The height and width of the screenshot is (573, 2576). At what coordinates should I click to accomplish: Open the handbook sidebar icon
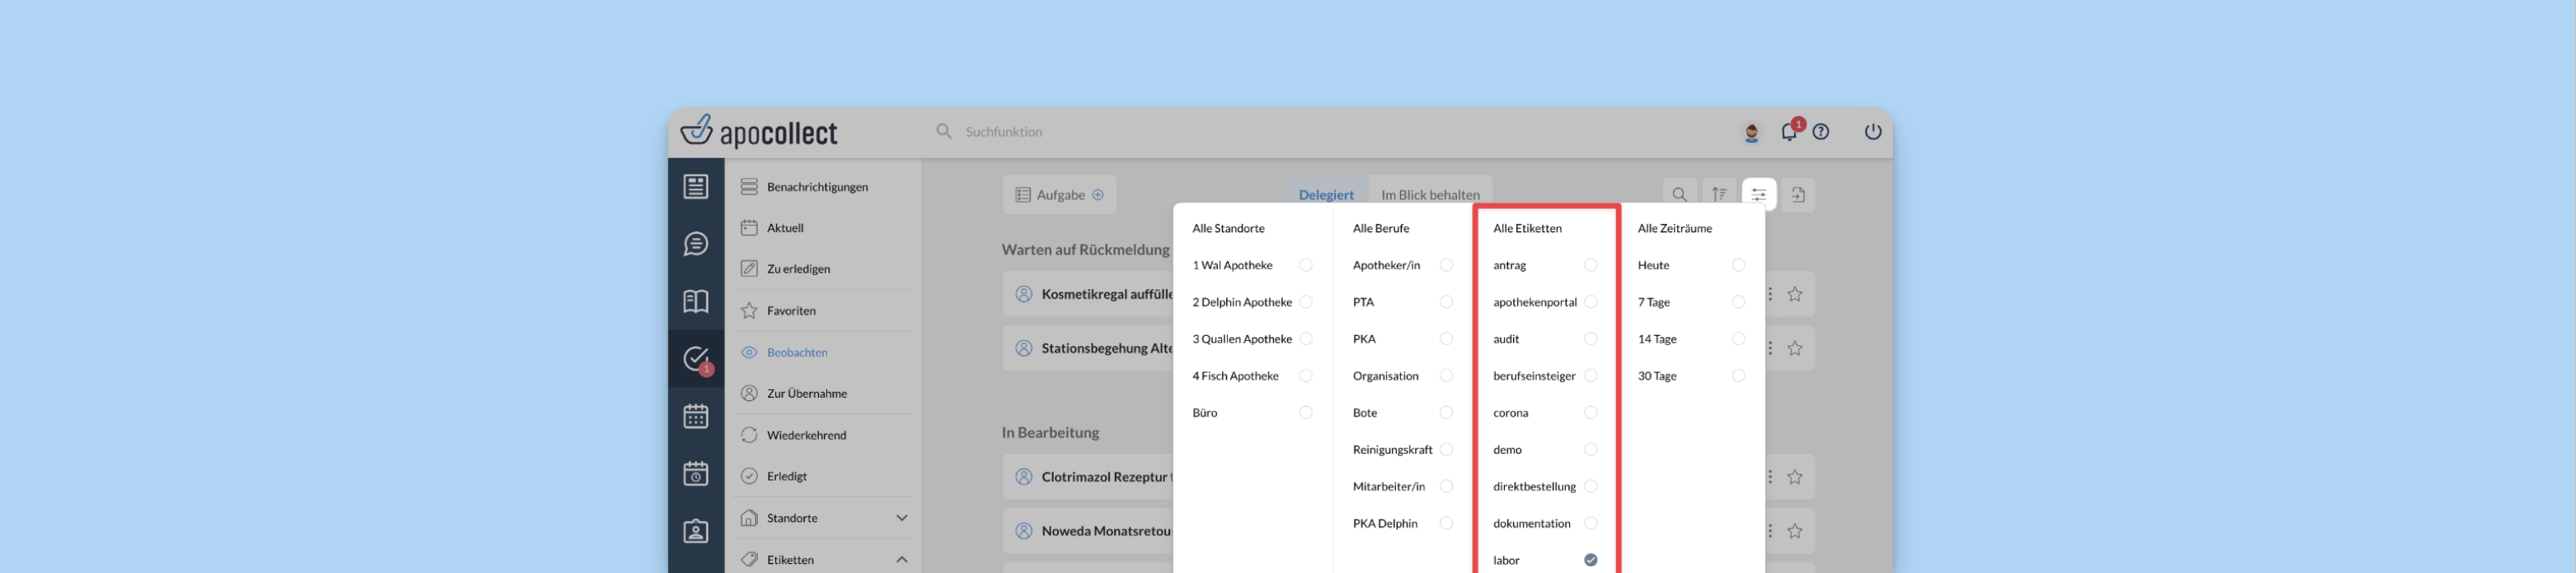tap(696, 301)
